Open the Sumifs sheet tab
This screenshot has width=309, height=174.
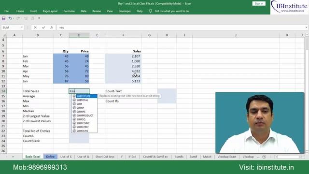click(179, 157)
